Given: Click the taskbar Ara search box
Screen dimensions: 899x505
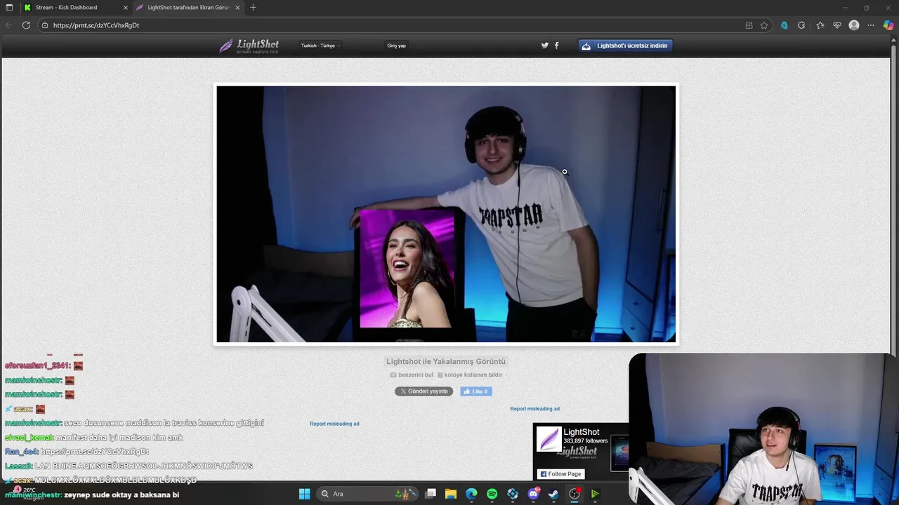Looking at the screenshot, I should tap(367, 494).
